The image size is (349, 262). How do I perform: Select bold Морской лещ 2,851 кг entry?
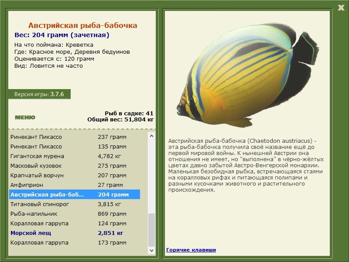[75, 233]
